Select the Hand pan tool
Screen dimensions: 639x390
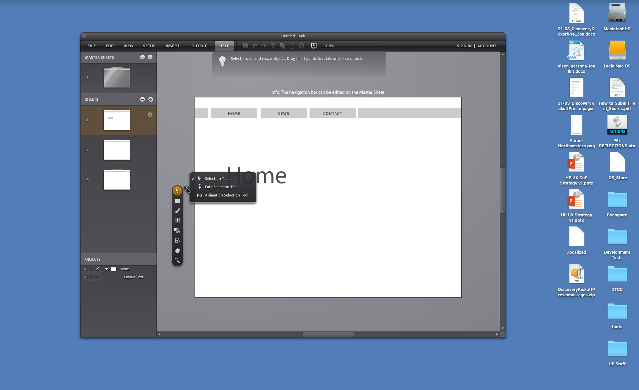tap(177, 251)
